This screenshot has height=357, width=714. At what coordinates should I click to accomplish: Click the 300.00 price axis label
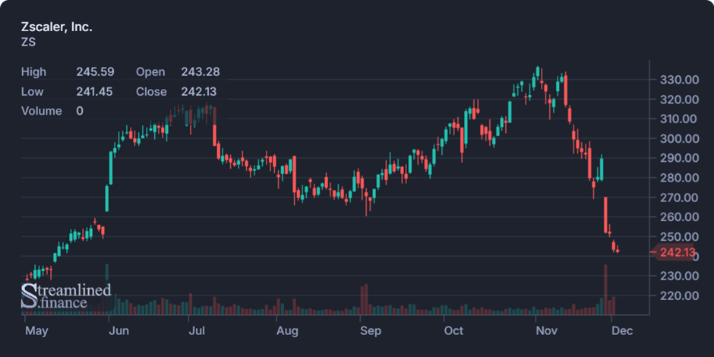pos(679,139)
